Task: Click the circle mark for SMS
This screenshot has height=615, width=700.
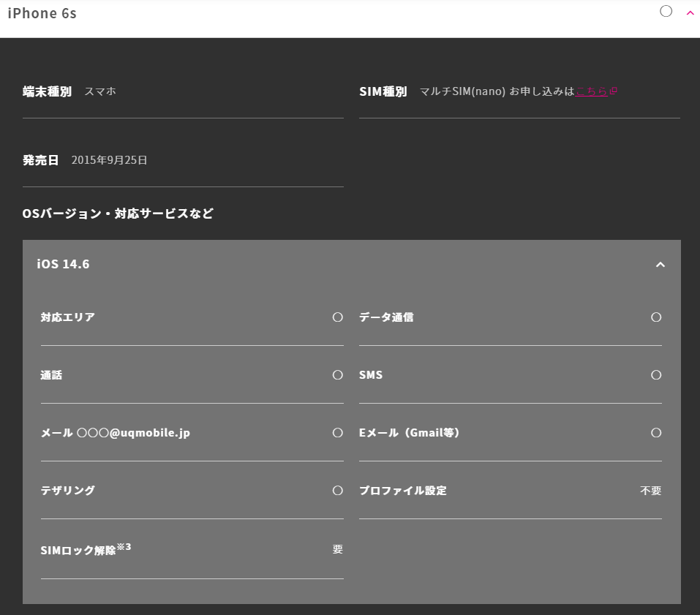Action: coord(655,375)
